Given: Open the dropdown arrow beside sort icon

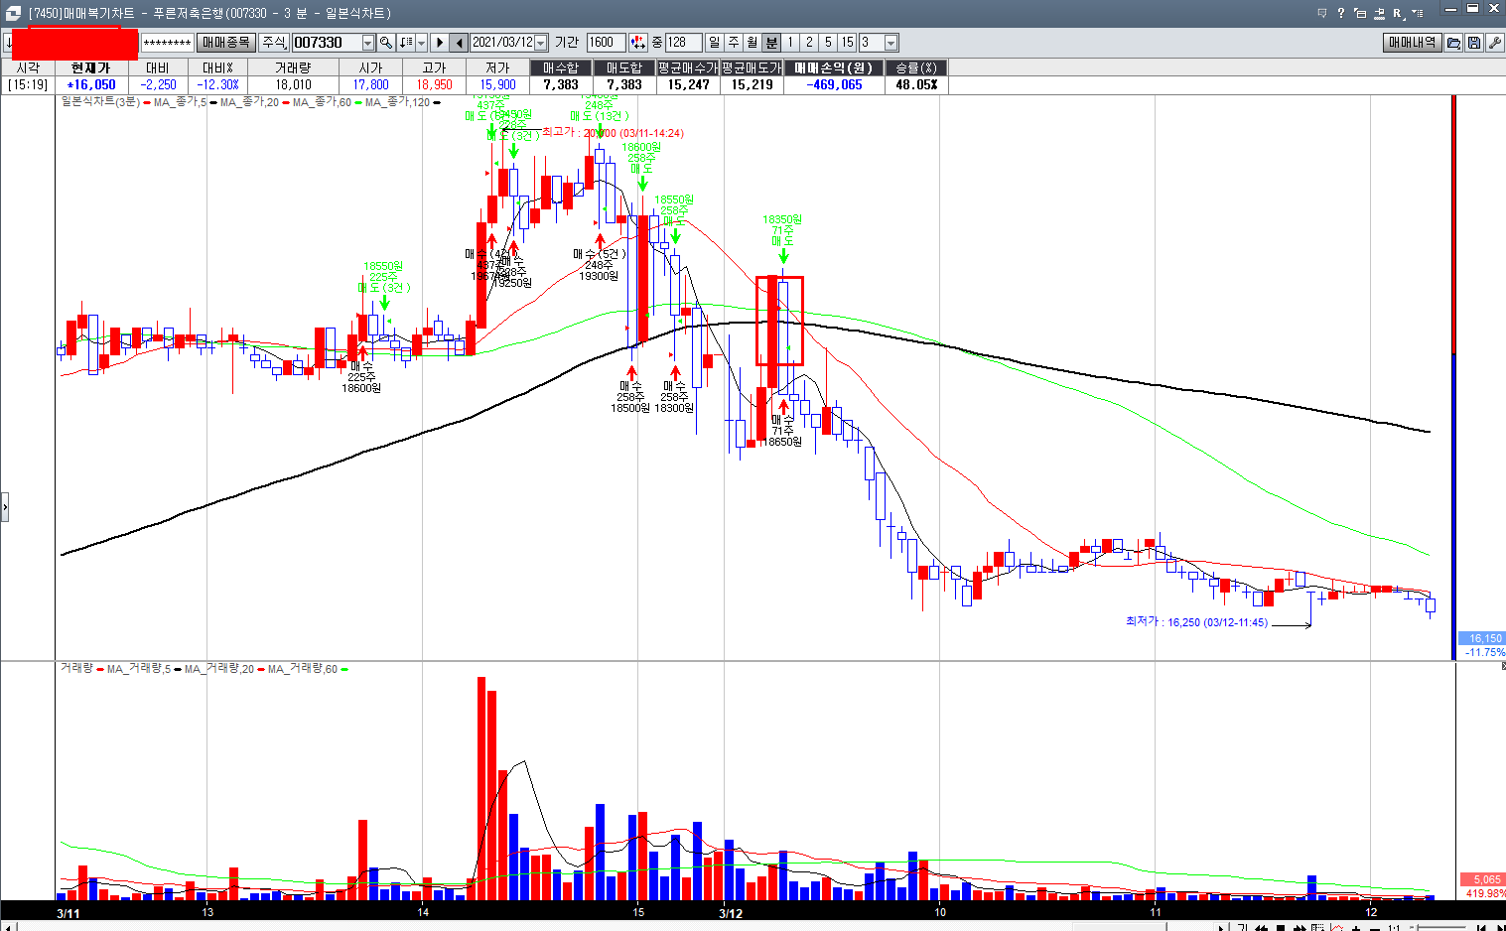Looking at the screenshot, I should point(421,43).
